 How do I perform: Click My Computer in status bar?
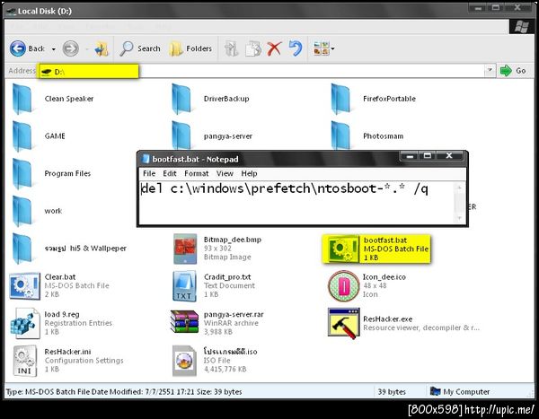[460, 392]
